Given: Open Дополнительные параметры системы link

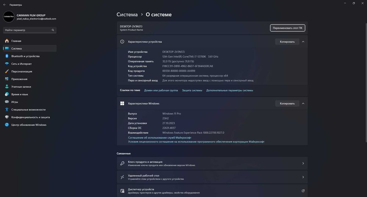Looking at the screenshot, I should [x=230, y=90].
